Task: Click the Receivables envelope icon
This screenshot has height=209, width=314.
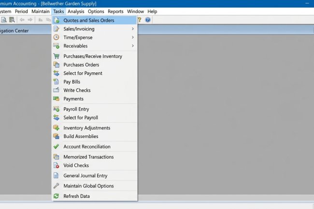Action: [56, 46]
